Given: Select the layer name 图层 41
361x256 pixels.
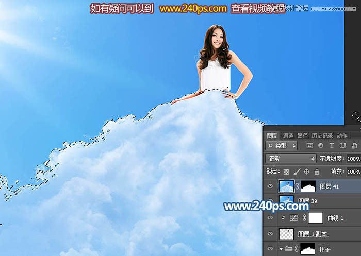Looking at the screenshot, I should (329, 186).
